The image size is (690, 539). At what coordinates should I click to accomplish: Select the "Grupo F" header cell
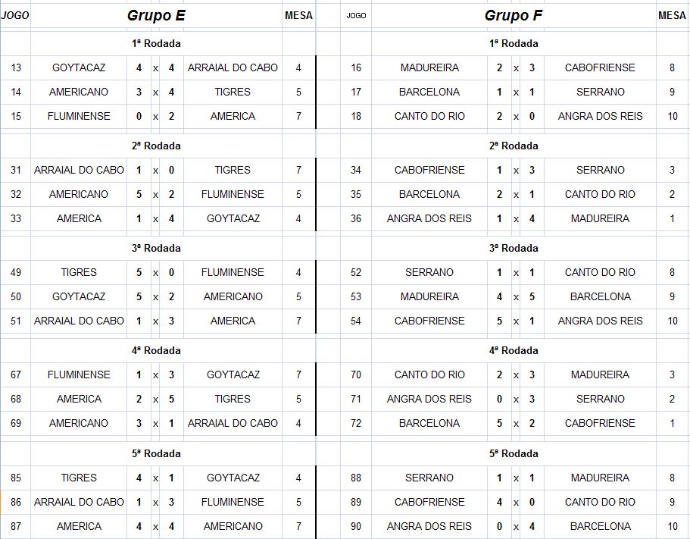[514, 15]
